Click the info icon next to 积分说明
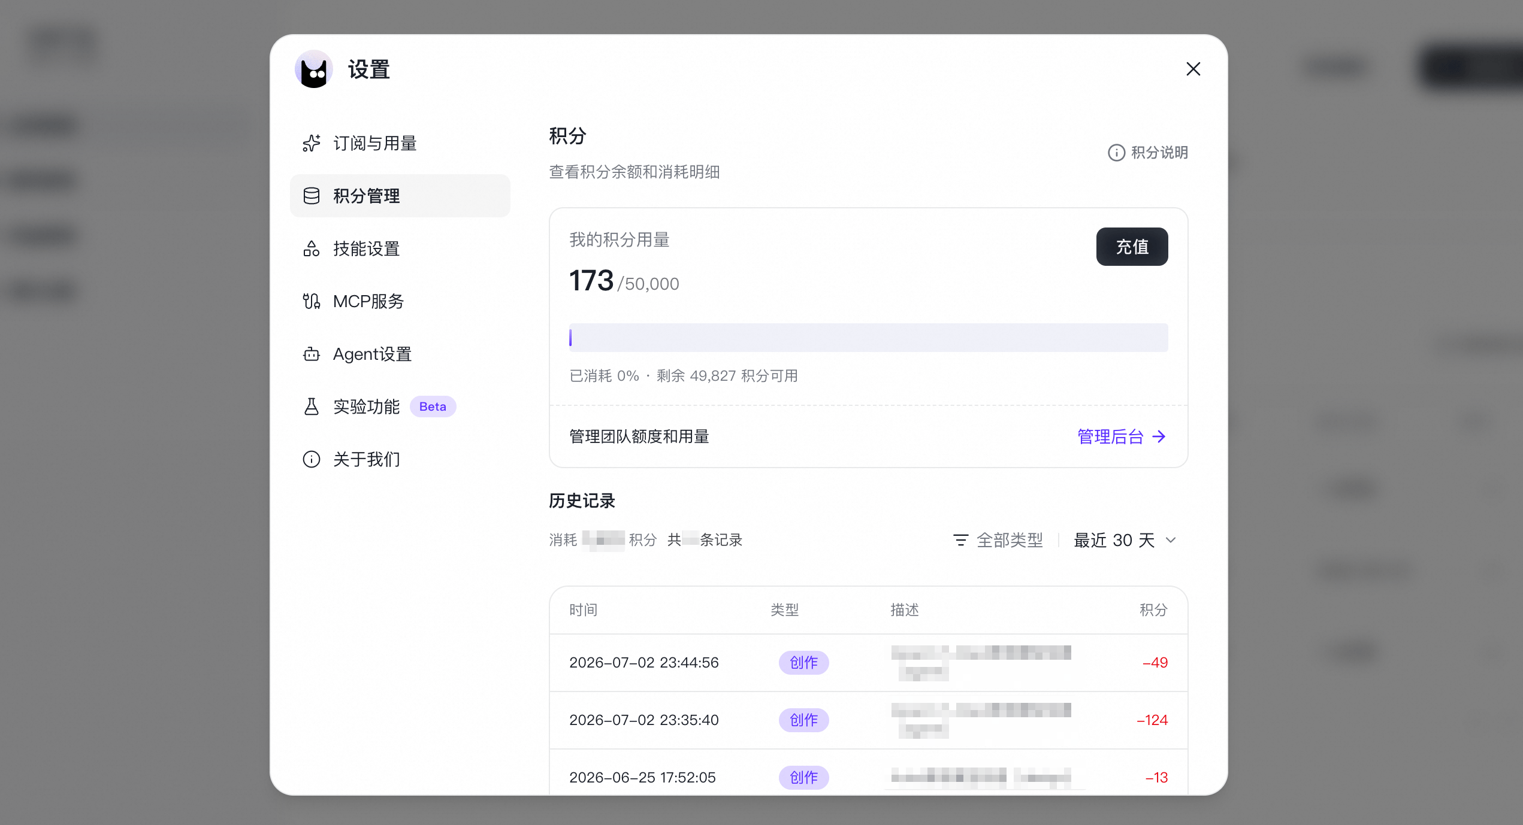 click(x=1116, y=153)
